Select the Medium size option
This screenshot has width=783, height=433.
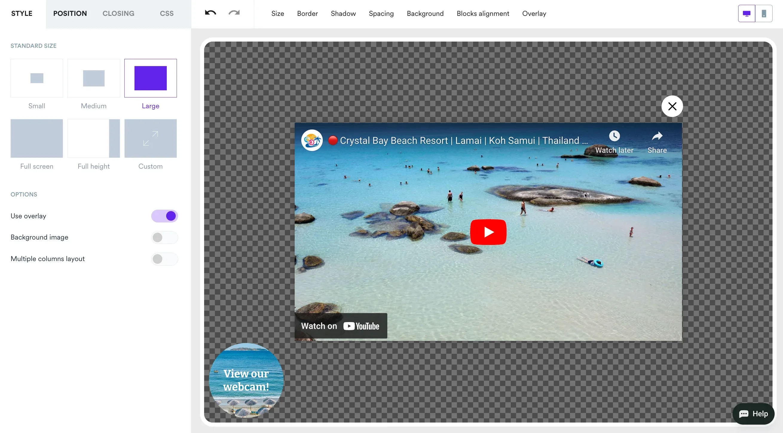click(x=94, y=78)
